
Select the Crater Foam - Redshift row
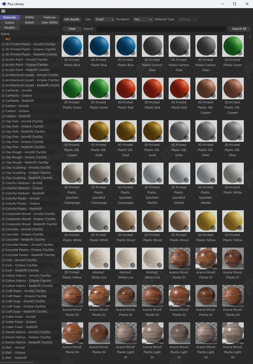click(x=22, y=327)
